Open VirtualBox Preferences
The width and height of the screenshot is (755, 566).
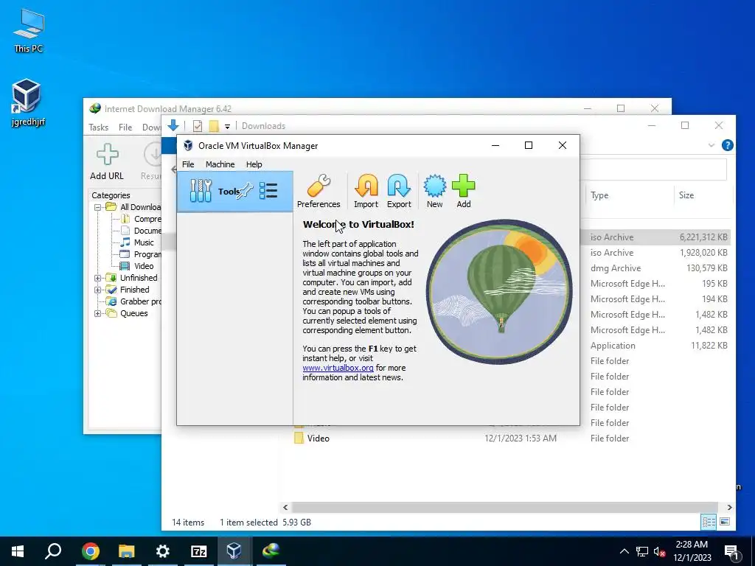coord(319,191)
